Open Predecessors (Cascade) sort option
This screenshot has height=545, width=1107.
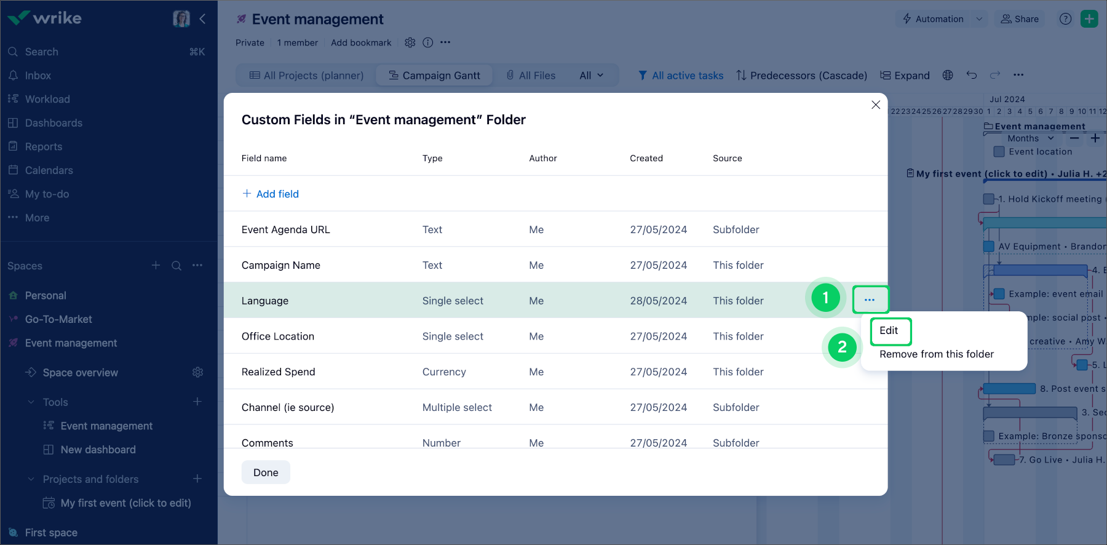click(x=802, y=76)
